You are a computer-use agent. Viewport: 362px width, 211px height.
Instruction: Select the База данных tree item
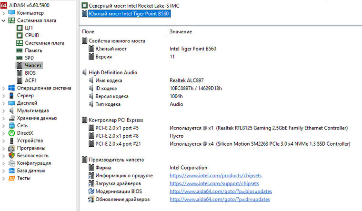[31, 171]
